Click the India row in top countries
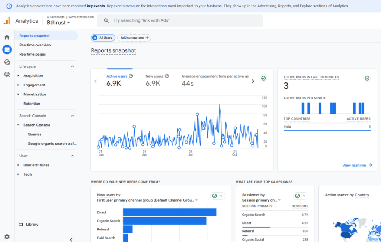Image resolution: width=381 pixels, height=242 pixels. [x=327, y=127]
